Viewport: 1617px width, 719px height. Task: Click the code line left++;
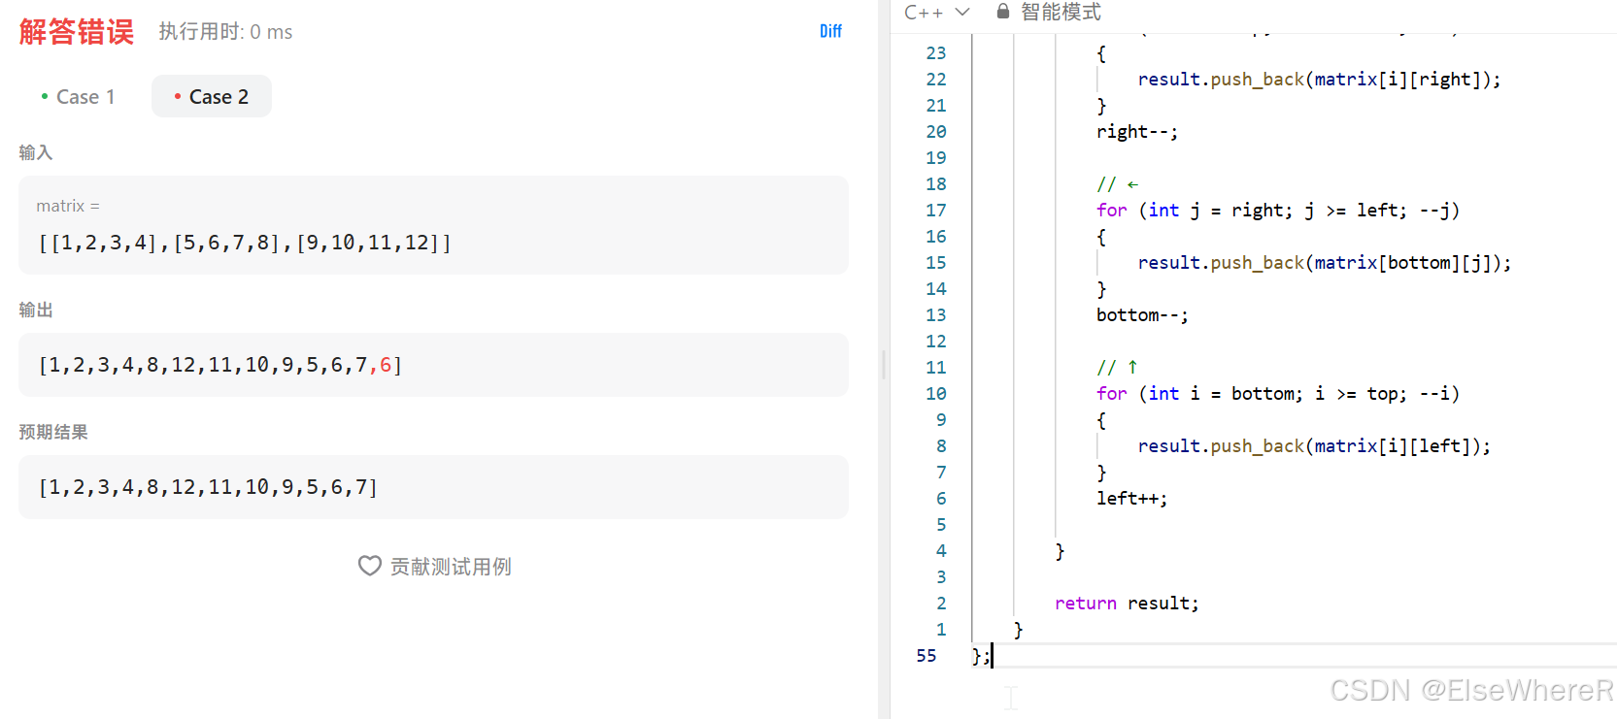click(1131, 499)
